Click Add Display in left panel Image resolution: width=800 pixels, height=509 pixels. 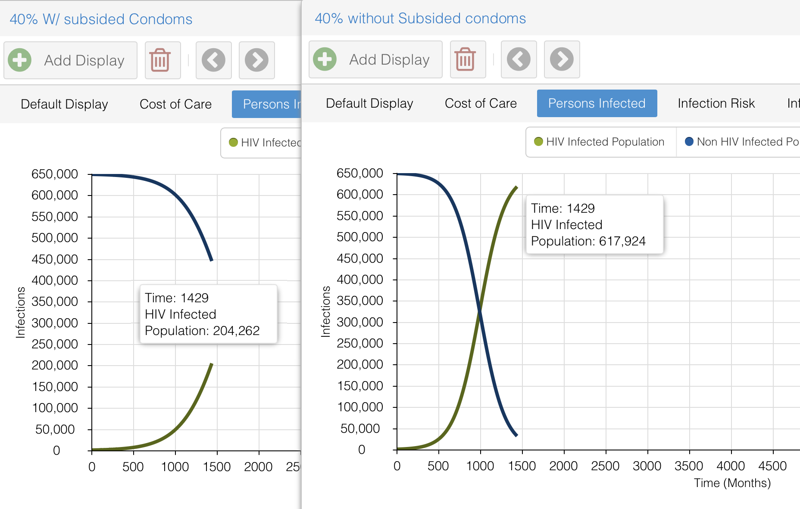tap(71, 60)
